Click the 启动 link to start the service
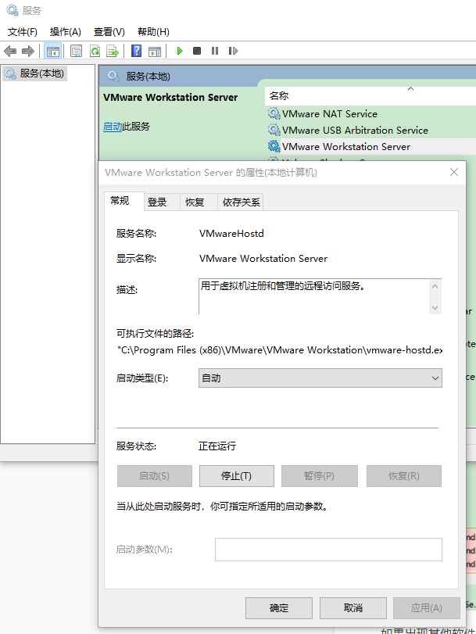This screenshot has height=634, width=476. (x=113, y=127)
